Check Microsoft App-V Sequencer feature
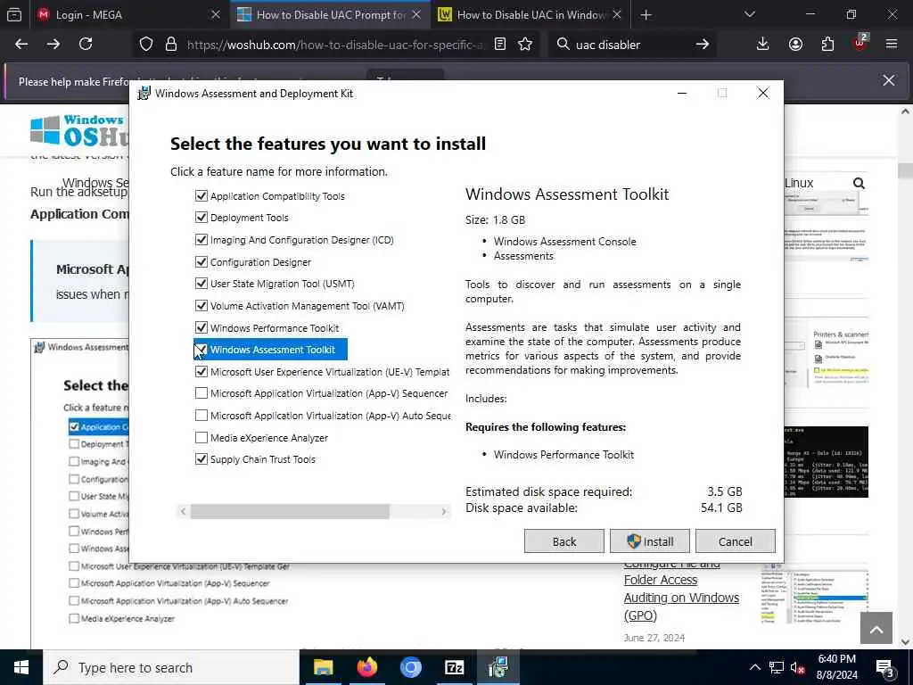 pyautogui.click(x=202, y=393)
